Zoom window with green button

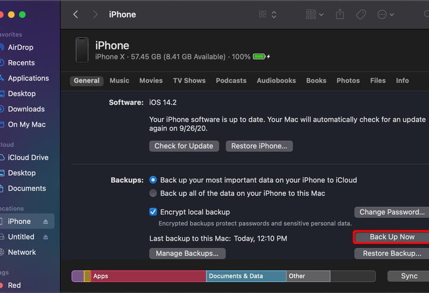click(x=23, y=14)
